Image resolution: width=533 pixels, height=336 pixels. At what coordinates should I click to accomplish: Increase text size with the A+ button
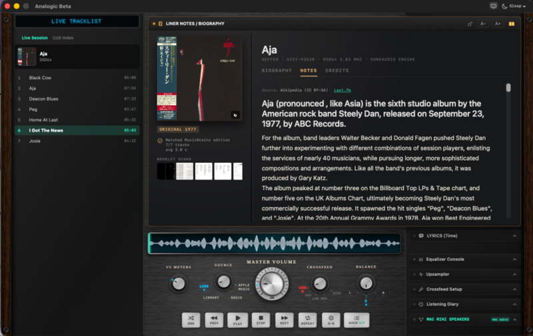pos(498,24)
